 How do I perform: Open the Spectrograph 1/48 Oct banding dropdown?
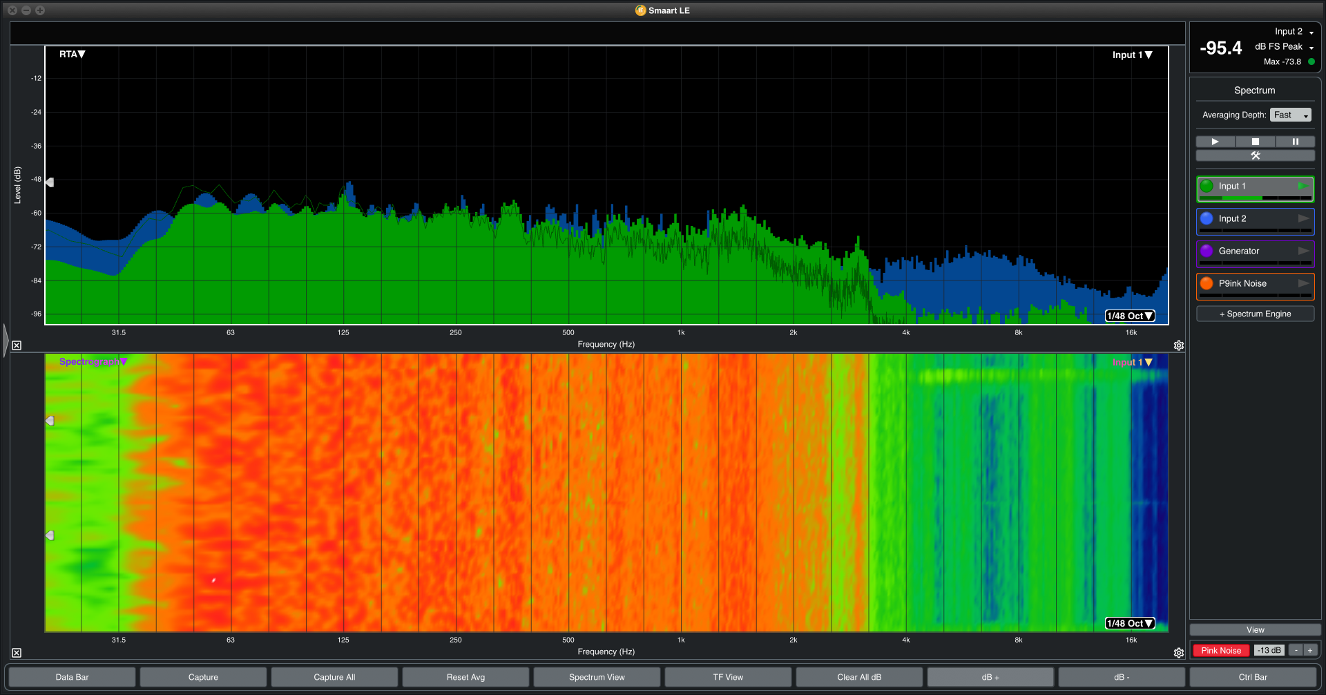[x=1130, y=623]
